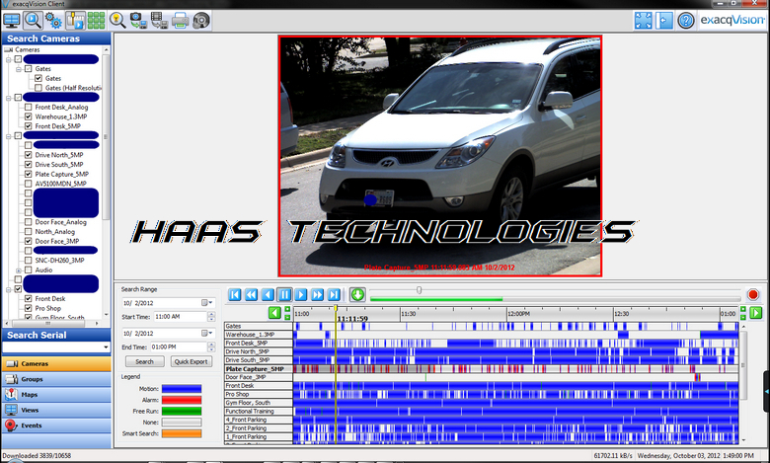Switch to Search mode magnifier icon
The image size is (770, 463).
33,21
